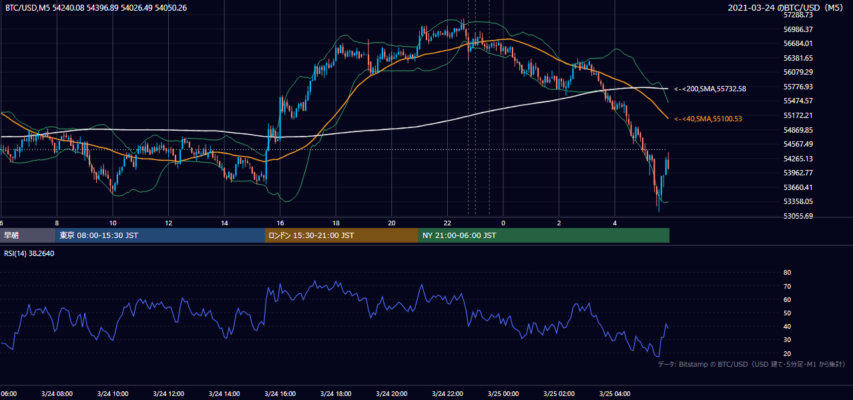Click the 2021-03-24 BTC/USD (M5) title
Image resolution: width=853 pixels, height=400 pixels.
pyautogui.click(x=786, y=7)
